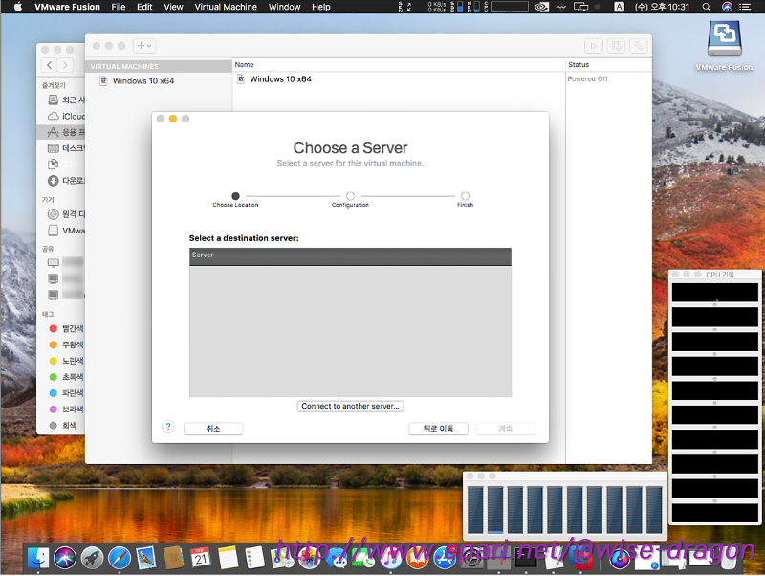The image size is (765, 576).
Task: Click the green 초록색 tag
Action: point(66,377)
